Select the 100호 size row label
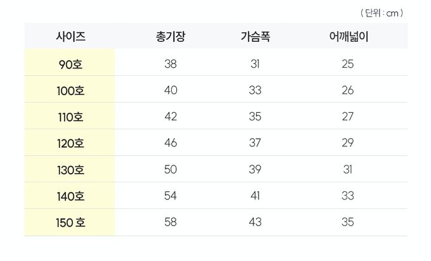The image size is (431, 261). [x=70, y=91]
